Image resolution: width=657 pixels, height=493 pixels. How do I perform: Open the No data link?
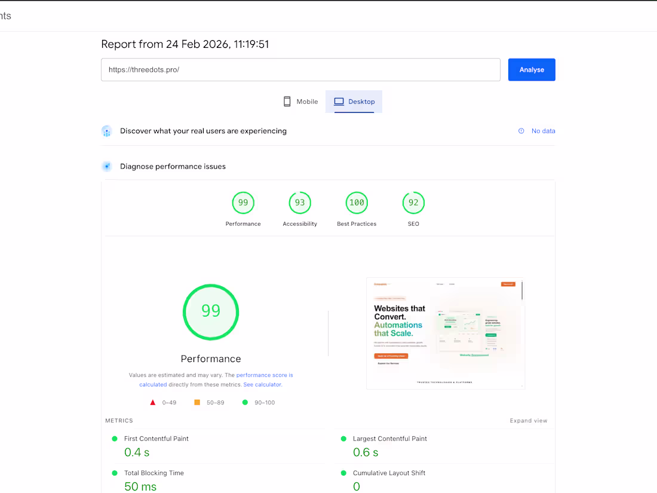point(543,131)
